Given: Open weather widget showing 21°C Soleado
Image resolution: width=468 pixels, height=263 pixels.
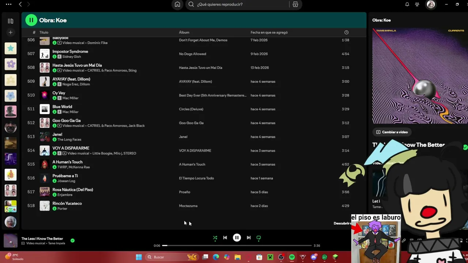Looking at the screenshot, I should (14, 257).
